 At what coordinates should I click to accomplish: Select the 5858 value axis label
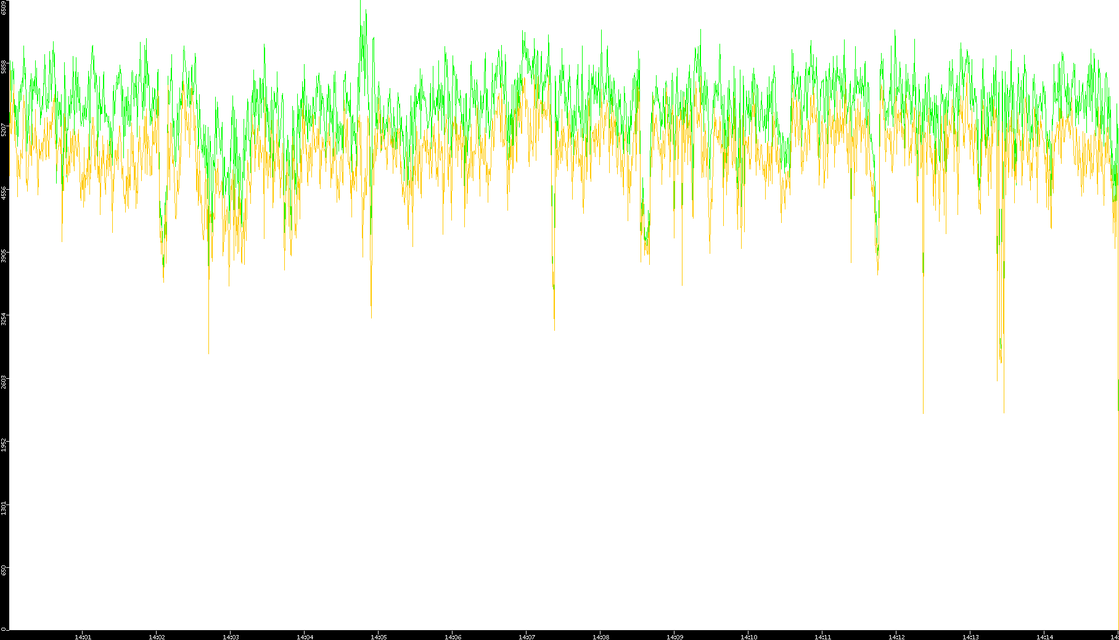point(4,67)
